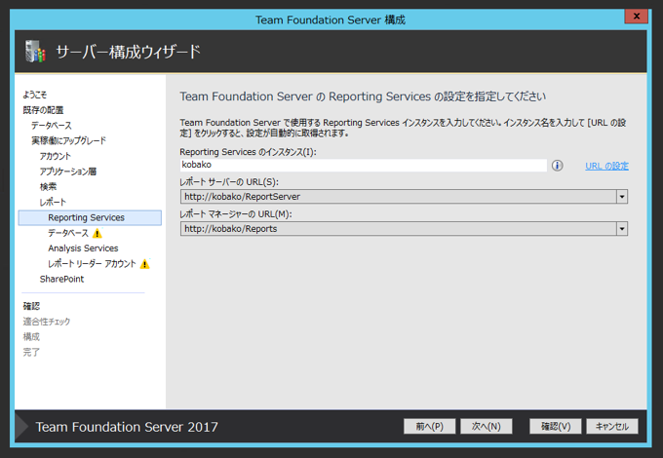Select 実稼働にアップグレード step
The image size is (663, 458).
pos(68,140)
